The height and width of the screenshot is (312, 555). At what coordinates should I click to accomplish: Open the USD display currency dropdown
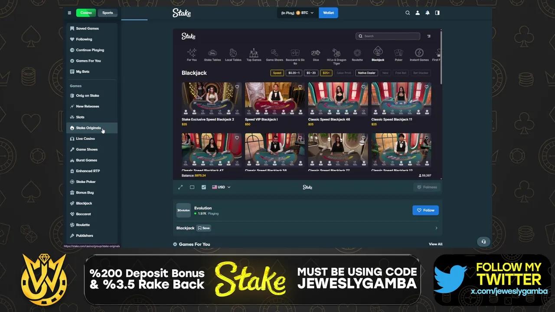click(x=221, y=187)
